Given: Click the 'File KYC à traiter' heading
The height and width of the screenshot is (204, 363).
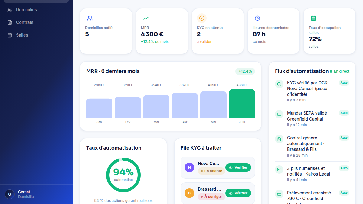Looking at the screenshot, I should coord(201,148).
